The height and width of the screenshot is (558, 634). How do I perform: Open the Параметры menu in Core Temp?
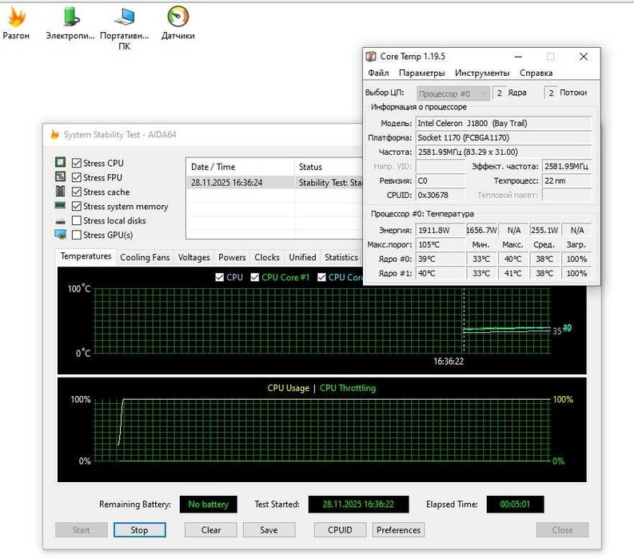coord(421,73)
